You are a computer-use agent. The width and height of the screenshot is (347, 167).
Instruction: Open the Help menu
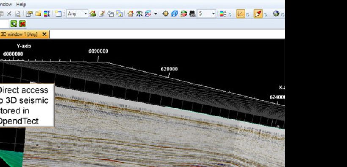pyautogui.click(x=21, y=4)
